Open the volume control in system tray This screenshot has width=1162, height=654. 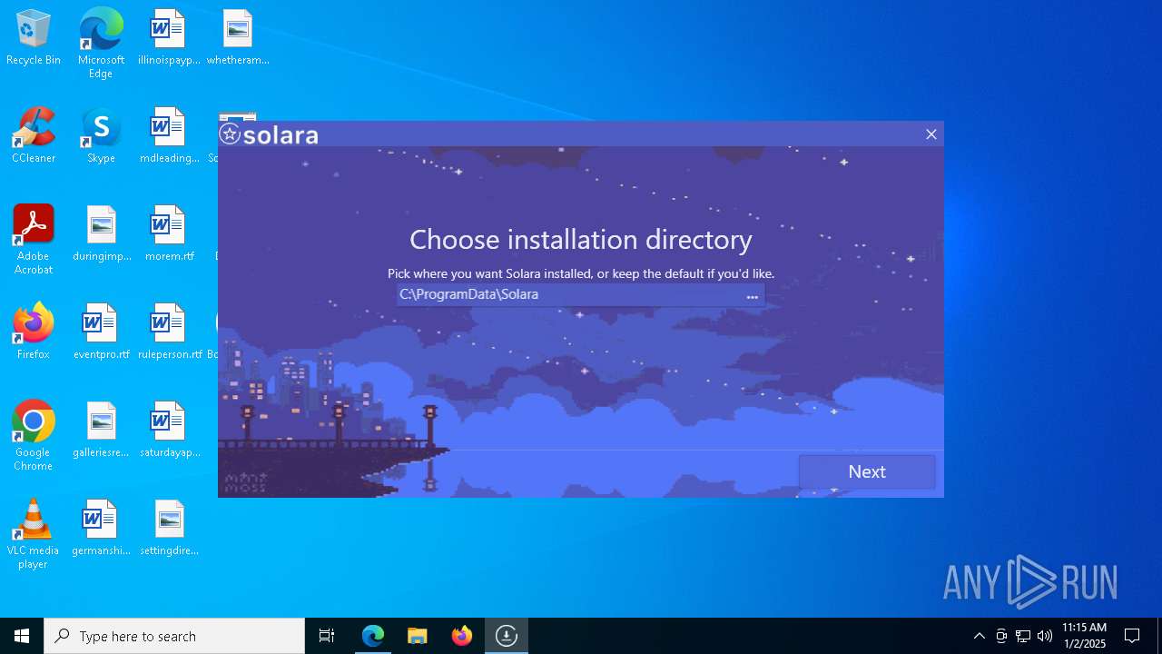pos(1045,636)
